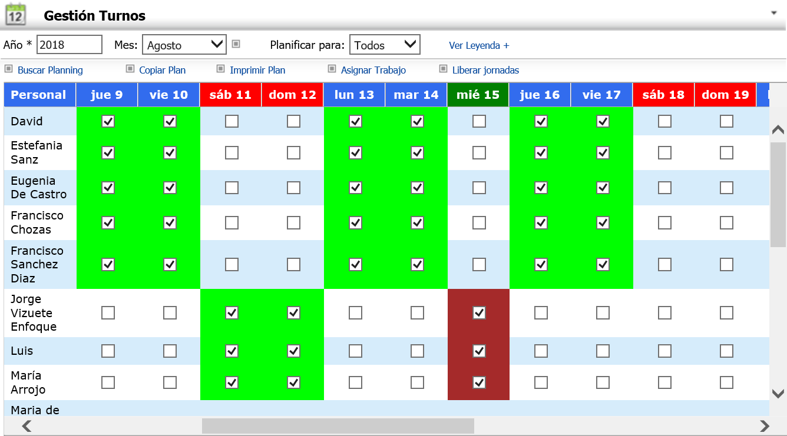
Task: Expand Ver Leyenda legend
Action: click(478, 45)
